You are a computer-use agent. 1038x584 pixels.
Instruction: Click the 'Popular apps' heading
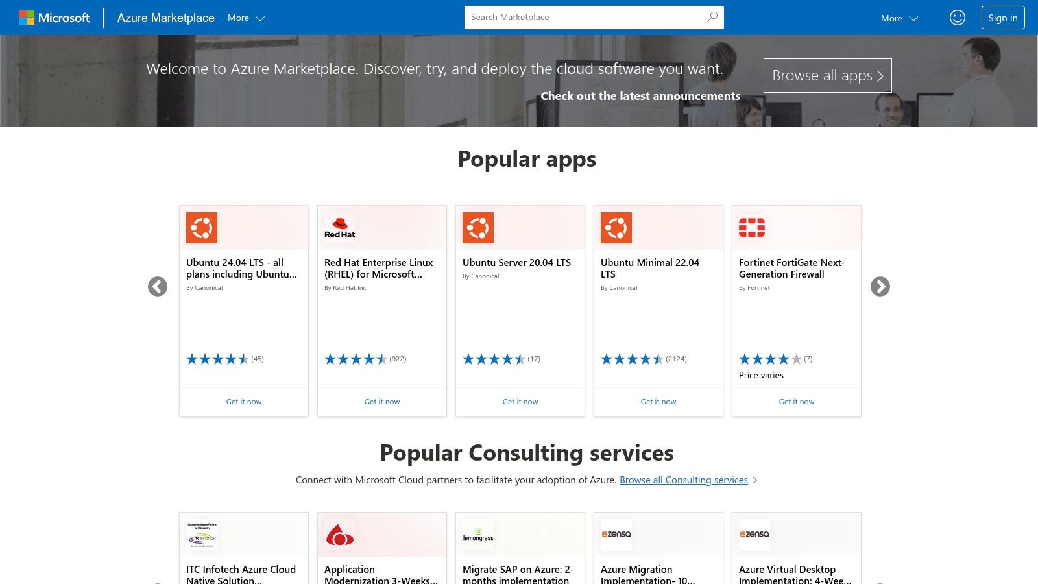click(x=527, y=160)
